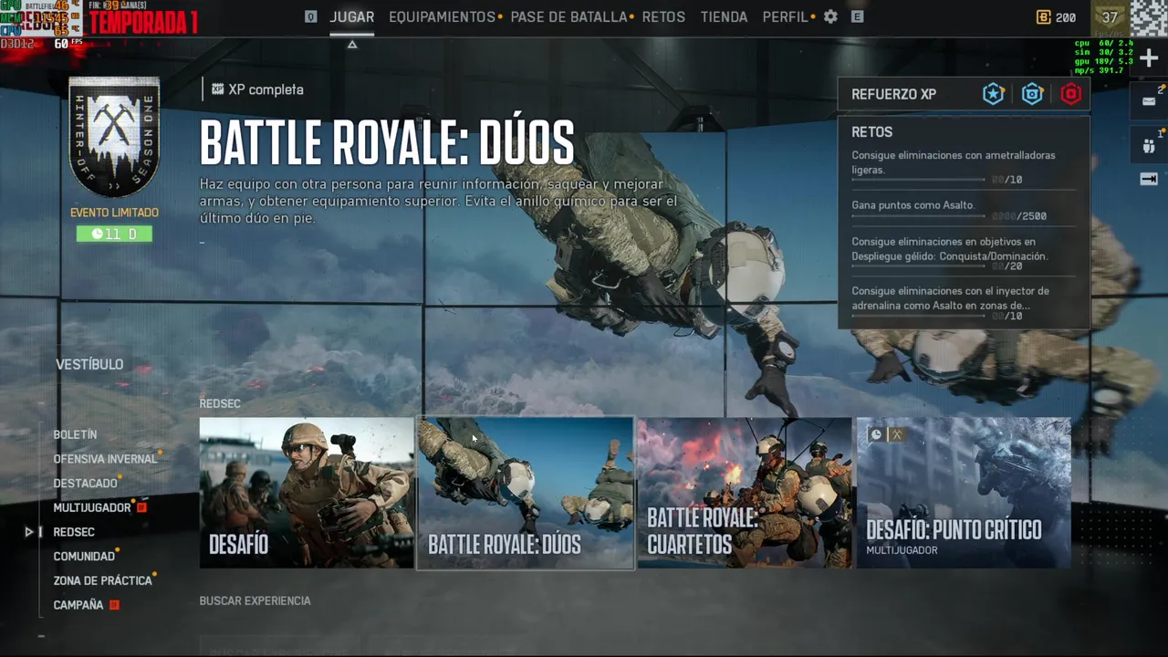Click the event timer 11 D badge
This screenshot has width=1168, height=657.
tap(114, 235)
